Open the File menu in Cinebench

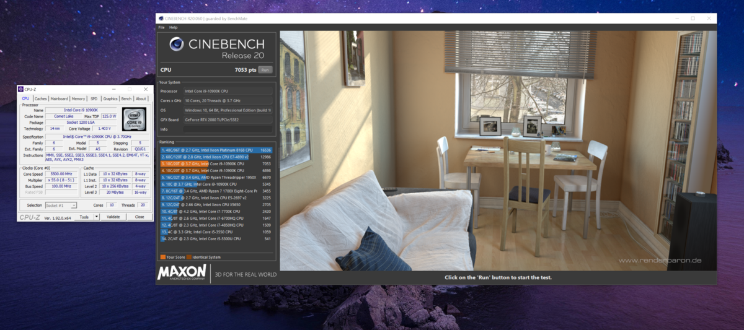click(x=161, y=27)
